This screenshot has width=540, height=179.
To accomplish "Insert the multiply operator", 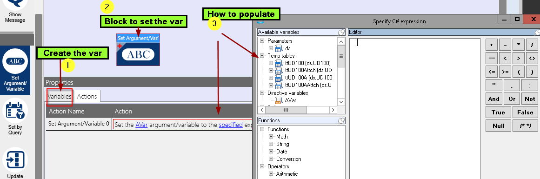I will click(518, 45).
